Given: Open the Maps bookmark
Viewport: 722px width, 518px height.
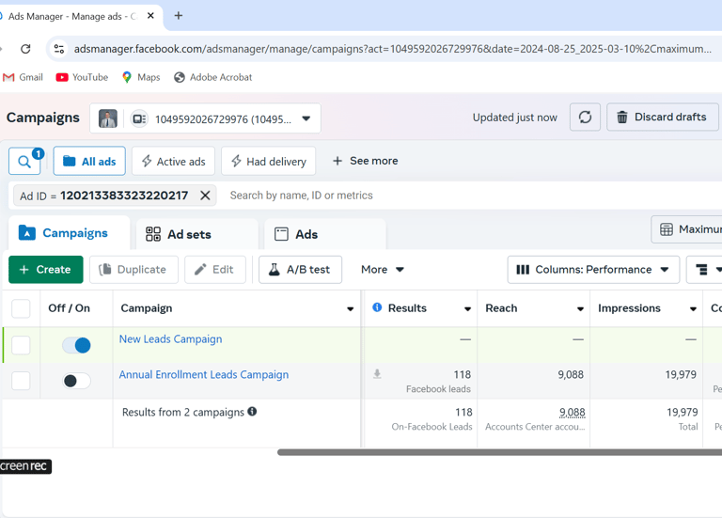Looking at the screenshot, I should 141,77.
